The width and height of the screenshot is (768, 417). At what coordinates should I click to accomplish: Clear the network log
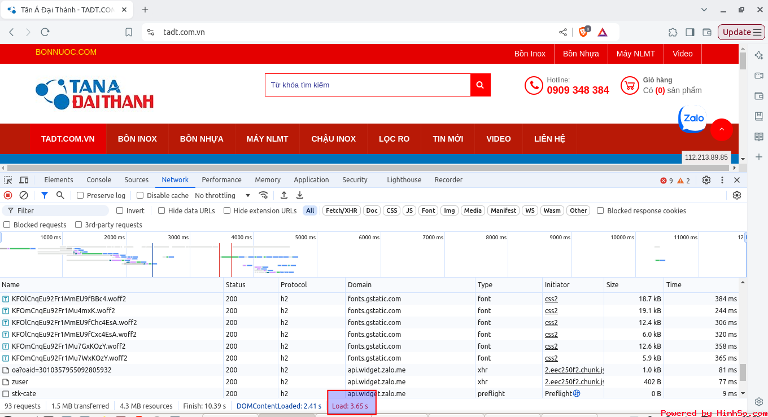click(x=24, y=195)
